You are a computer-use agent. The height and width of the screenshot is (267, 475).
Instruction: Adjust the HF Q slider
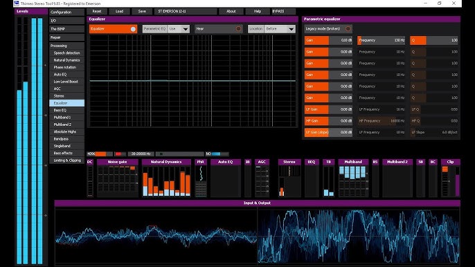434,121
